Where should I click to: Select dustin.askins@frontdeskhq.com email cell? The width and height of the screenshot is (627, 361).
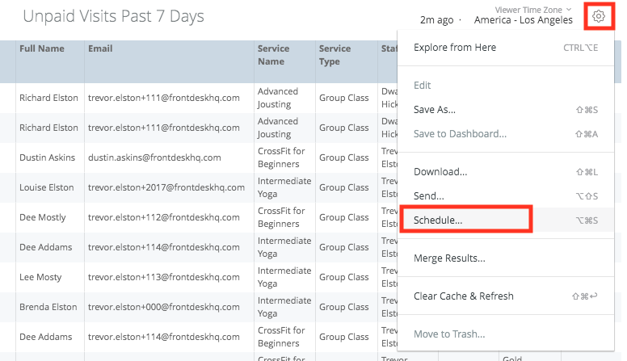pyautogui.click(x=154, y=157)
